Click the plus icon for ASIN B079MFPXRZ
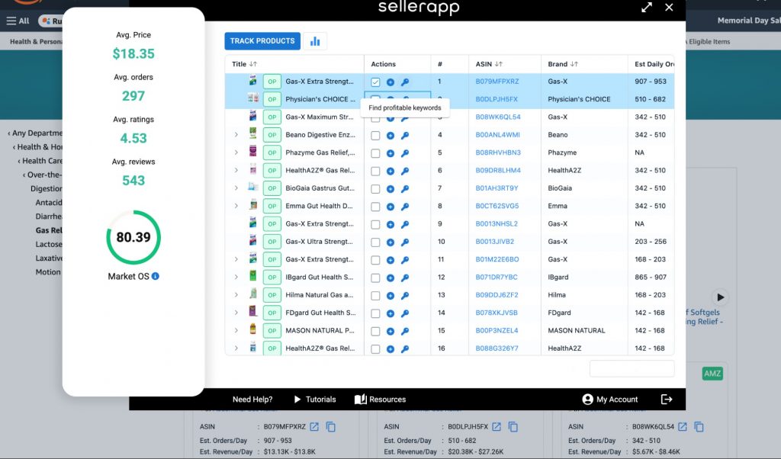The image size is (781, 459). coord(390,82)
